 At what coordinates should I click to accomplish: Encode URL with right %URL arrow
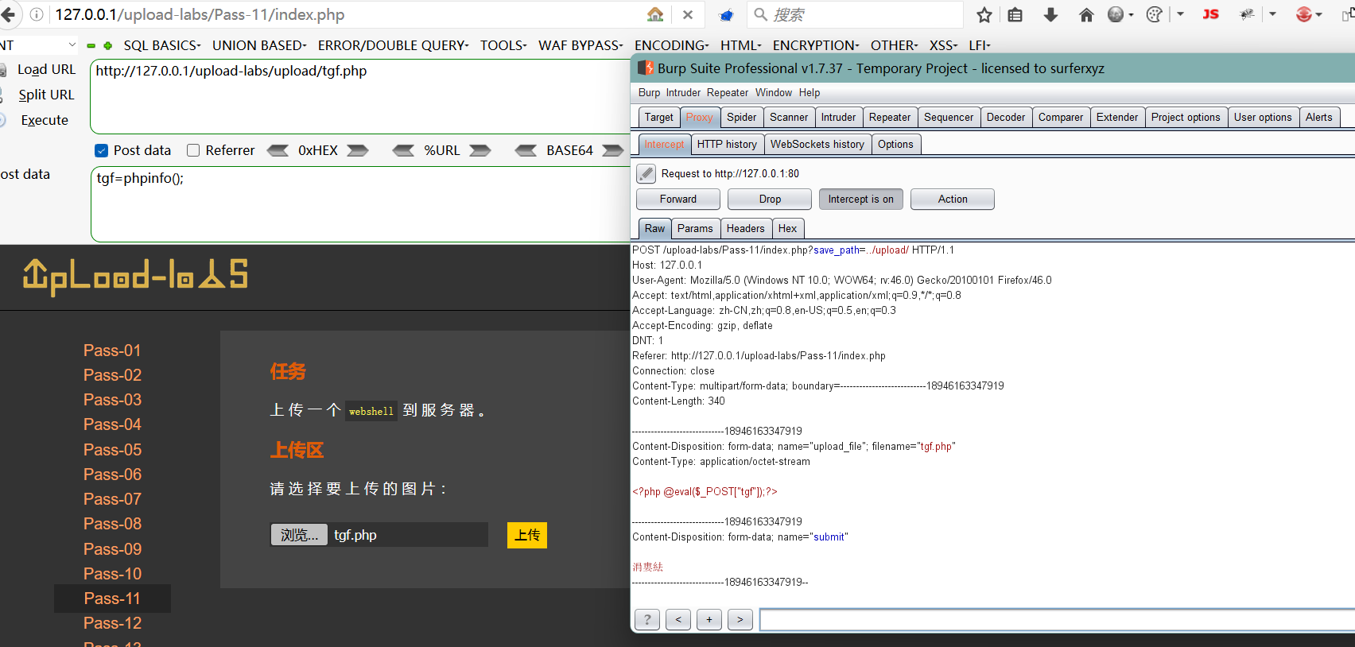click(480, 150)
